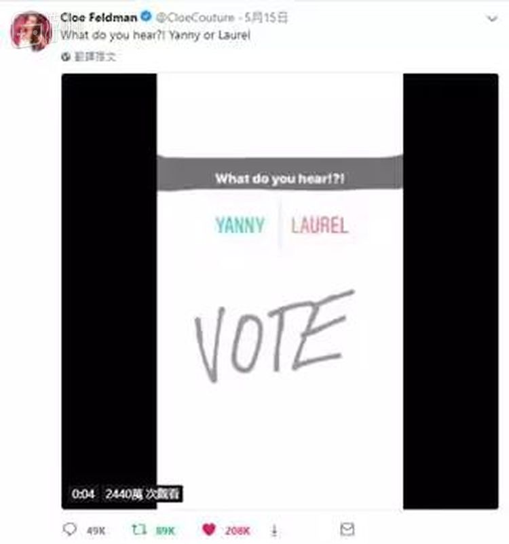The height and width of the screenshot is (544, 509).
Task: Vote LAUREL in the poll
Action: point(320,225)
